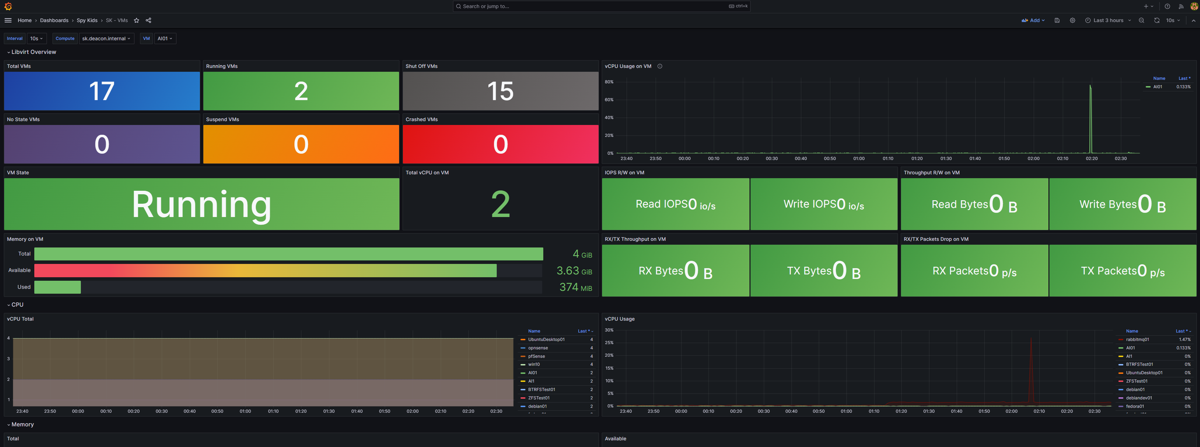Click the 374 MiB Used memory value
Screen dimensions: 1200x447
click(x=575, y=287)
